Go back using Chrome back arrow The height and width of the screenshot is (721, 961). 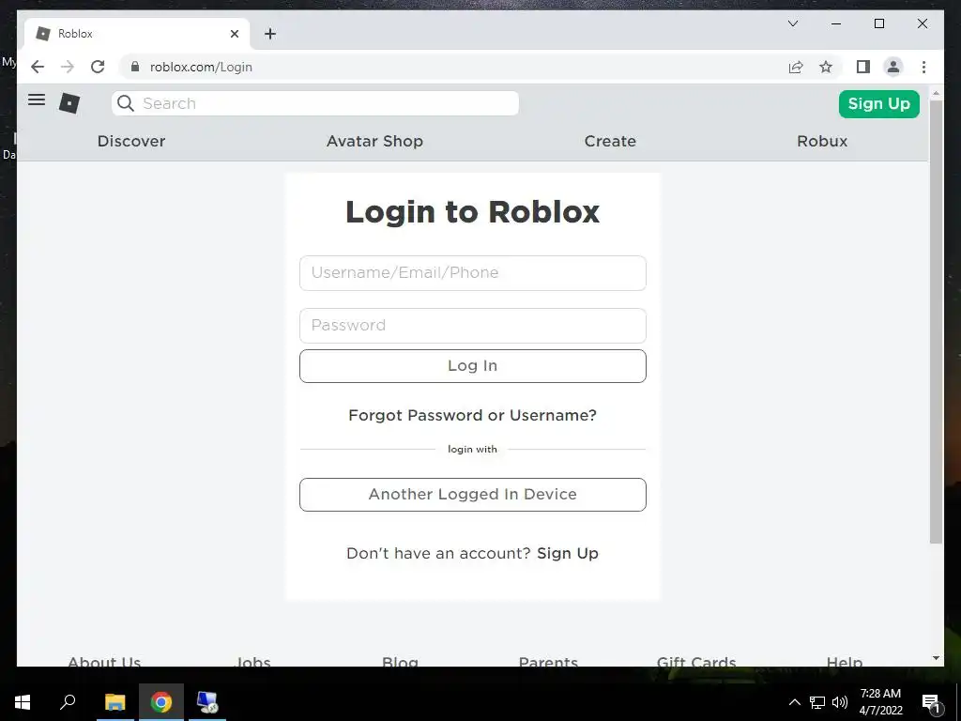(x=38, y=67)
